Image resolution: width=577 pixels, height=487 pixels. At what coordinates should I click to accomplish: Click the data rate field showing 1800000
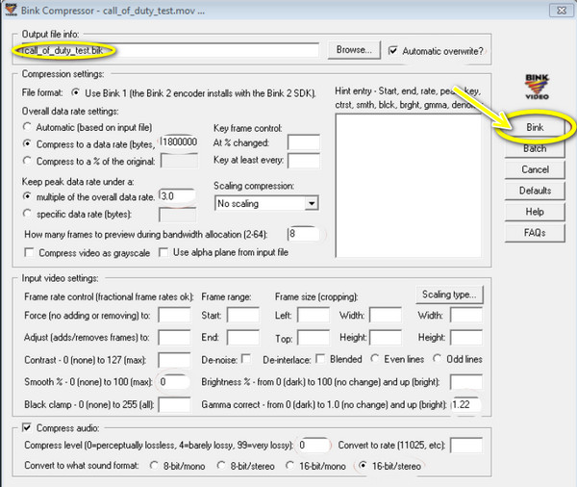coord(179,142)
